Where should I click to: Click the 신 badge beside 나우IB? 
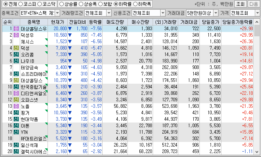tap(16, 61)
